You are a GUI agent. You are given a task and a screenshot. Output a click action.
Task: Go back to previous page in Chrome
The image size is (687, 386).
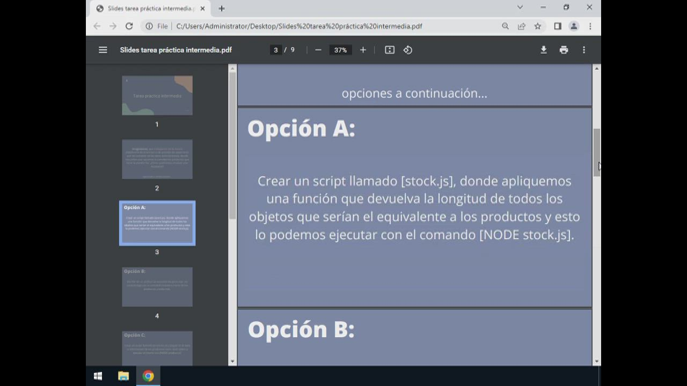click(97, 26)
